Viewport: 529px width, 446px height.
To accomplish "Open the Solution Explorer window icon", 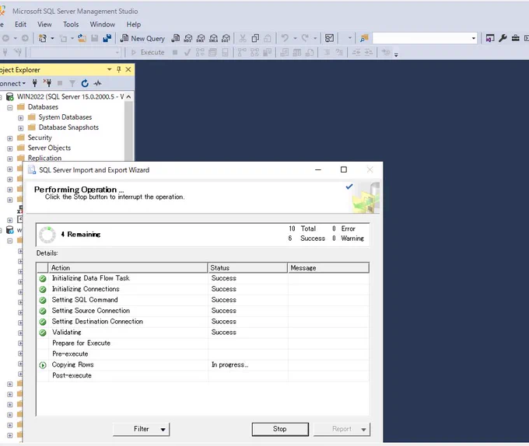I will click(x=490, y=38).
